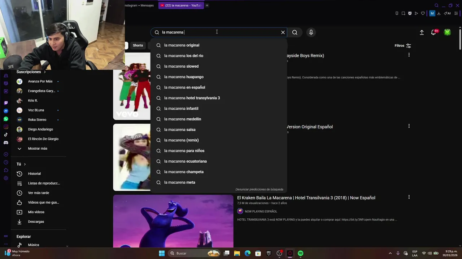Open Spotify from the taskbar

(x=300, y=253)
